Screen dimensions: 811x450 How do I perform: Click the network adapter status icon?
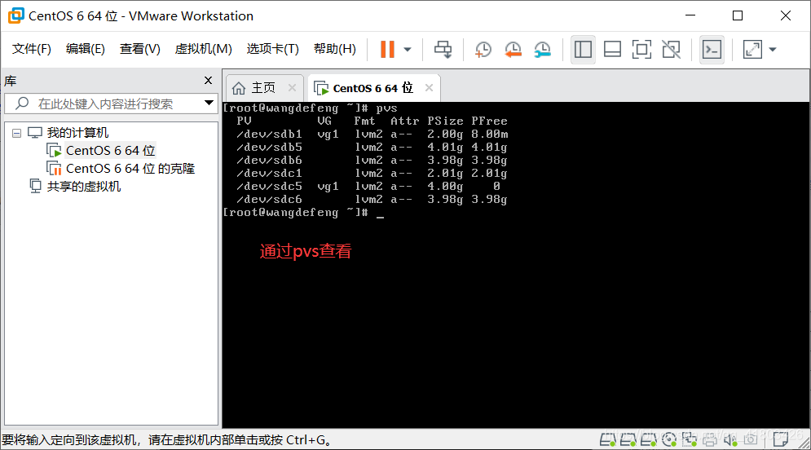click(x=690, y=439)
